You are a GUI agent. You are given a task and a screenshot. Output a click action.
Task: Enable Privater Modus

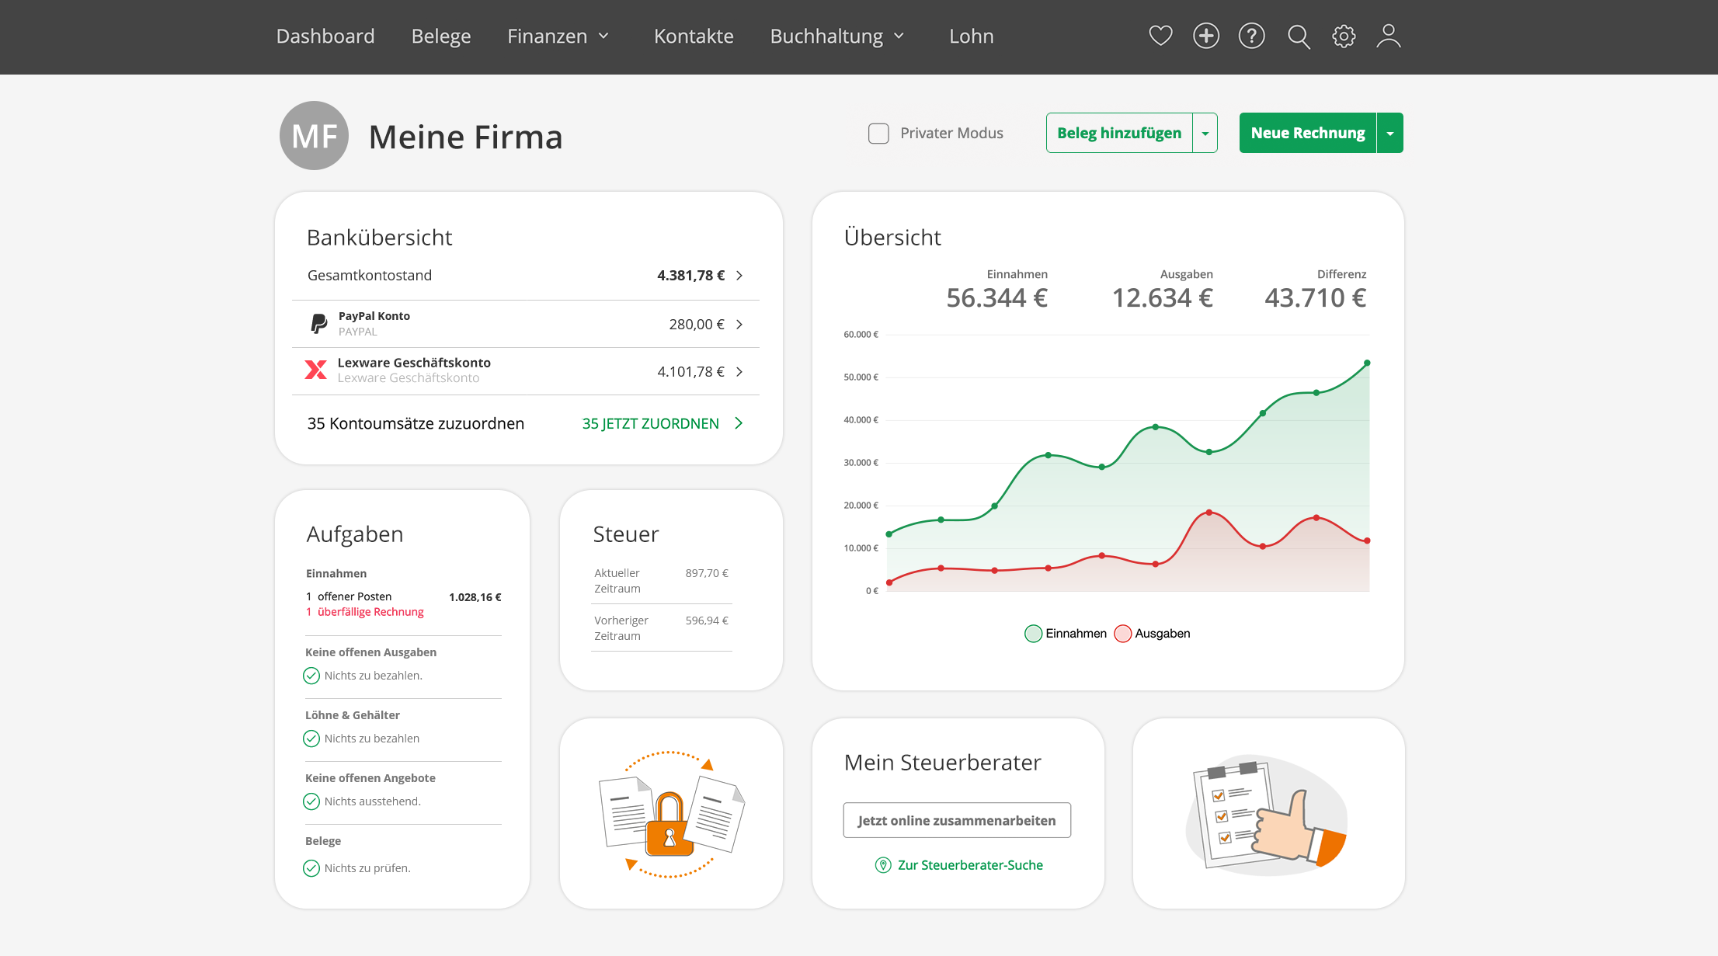(878, 133)
